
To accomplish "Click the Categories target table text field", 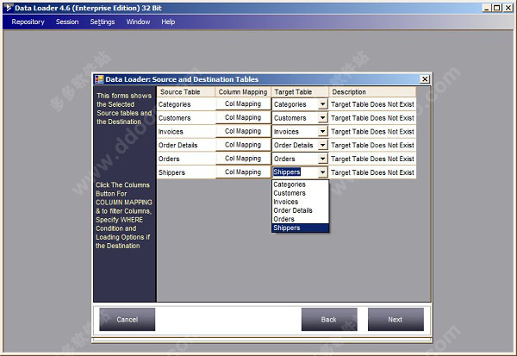I will (295, 104).
